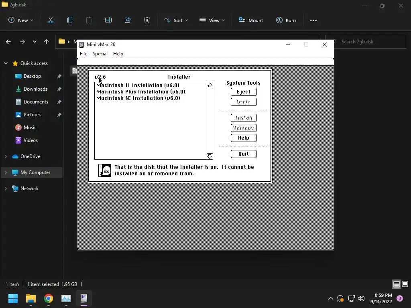The width and height of the screenshot is (411, 308).
Task: Click Quit in the Installer
Action: [x=244, y=154]
